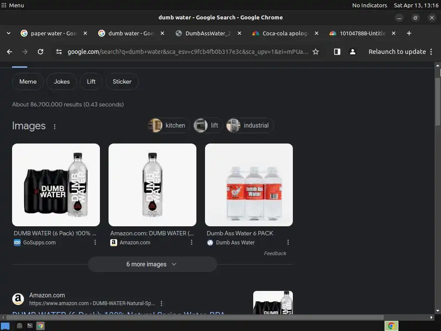Viewport: 441px width, 331px height.
Task: Select the Sticker filter chip
Action: click(x=122, y=81)
